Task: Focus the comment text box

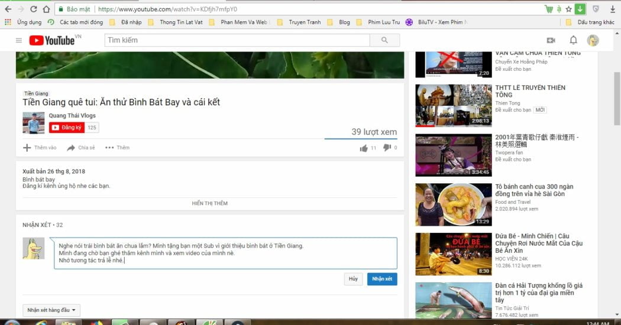Action: (225, 253)
